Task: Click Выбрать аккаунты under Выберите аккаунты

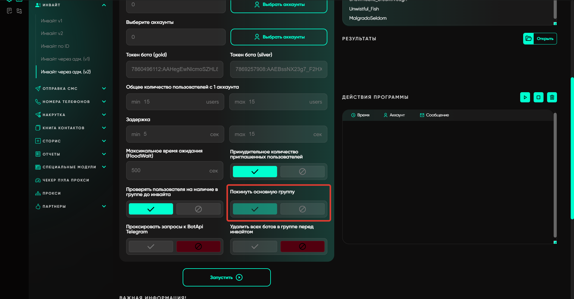Action: [279, 37]
